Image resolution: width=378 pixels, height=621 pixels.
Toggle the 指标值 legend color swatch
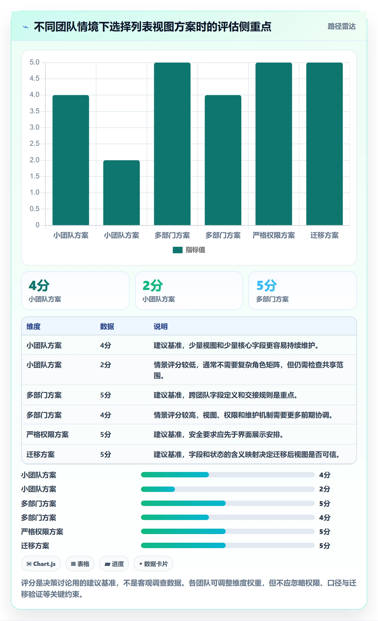point(177,250)
